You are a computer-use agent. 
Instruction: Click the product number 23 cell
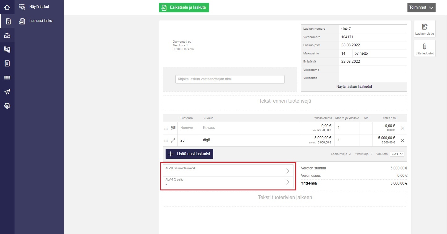(x=189, y=140)
